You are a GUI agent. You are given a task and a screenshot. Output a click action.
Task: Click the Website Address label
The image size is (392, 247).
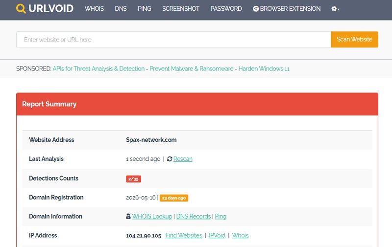click(x=51, y=140)
